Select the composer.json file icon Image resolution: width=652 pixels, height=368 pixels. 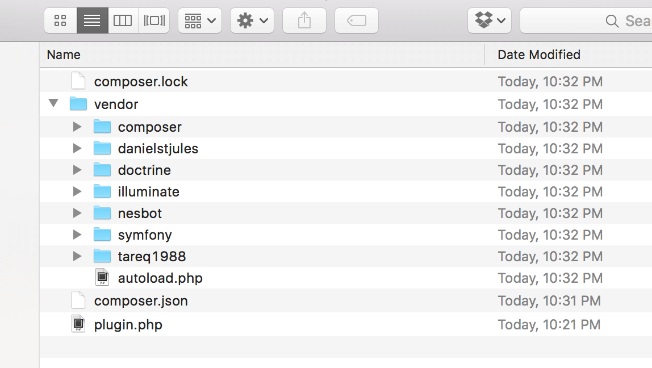click(78, 300)
